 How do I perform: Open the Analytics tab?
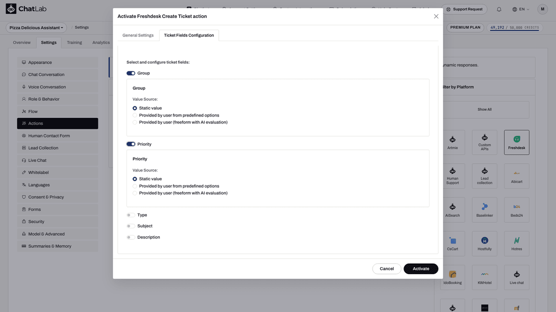point(101,43)
